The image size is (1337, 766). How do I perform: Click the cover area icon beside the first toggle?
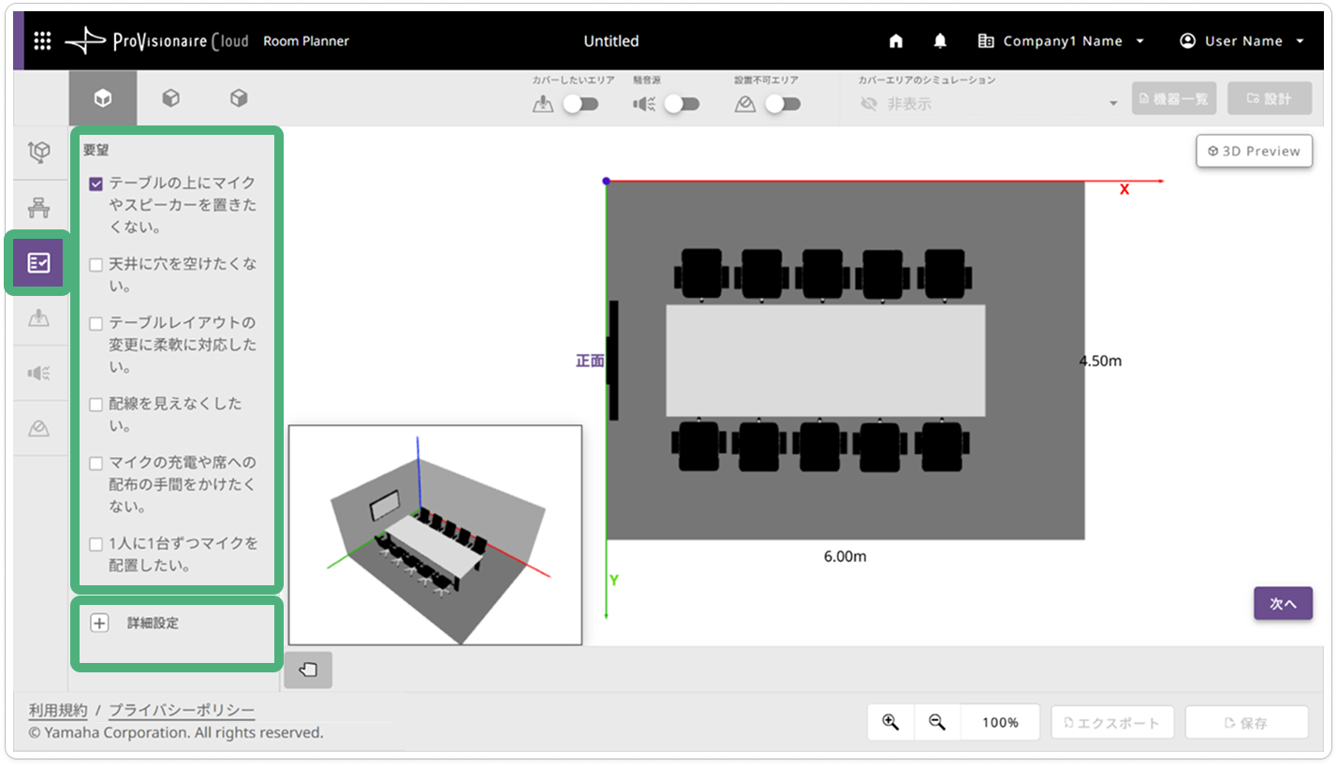tap(543, 104)
